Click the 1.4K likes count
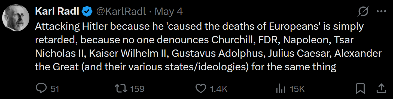393x99 pixels. [218, 89]
